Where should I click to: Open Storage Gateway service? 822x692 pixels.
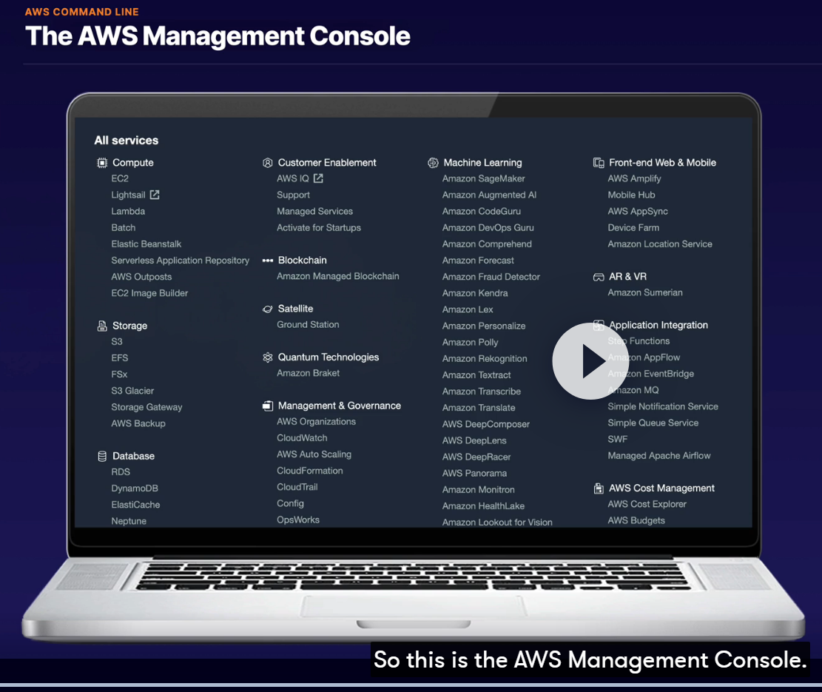(x=146, y=407)
